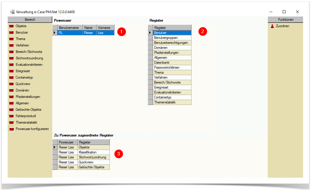
Task: Select assigned Stichwortzuordnung cell in lower table
Action: (93, 157)
